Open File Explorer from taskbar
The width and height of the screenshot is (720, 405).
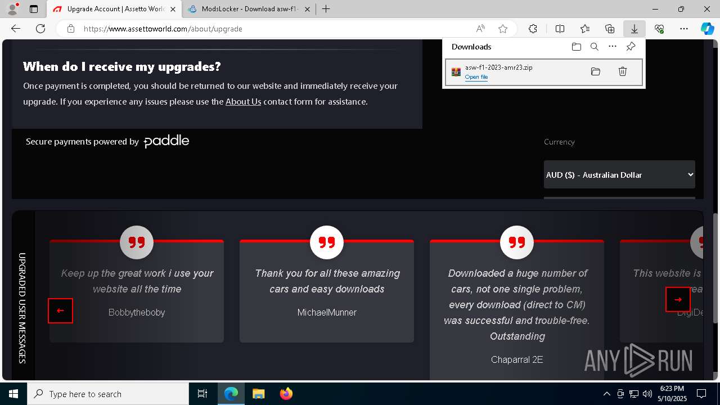click(x=258, y=394)
